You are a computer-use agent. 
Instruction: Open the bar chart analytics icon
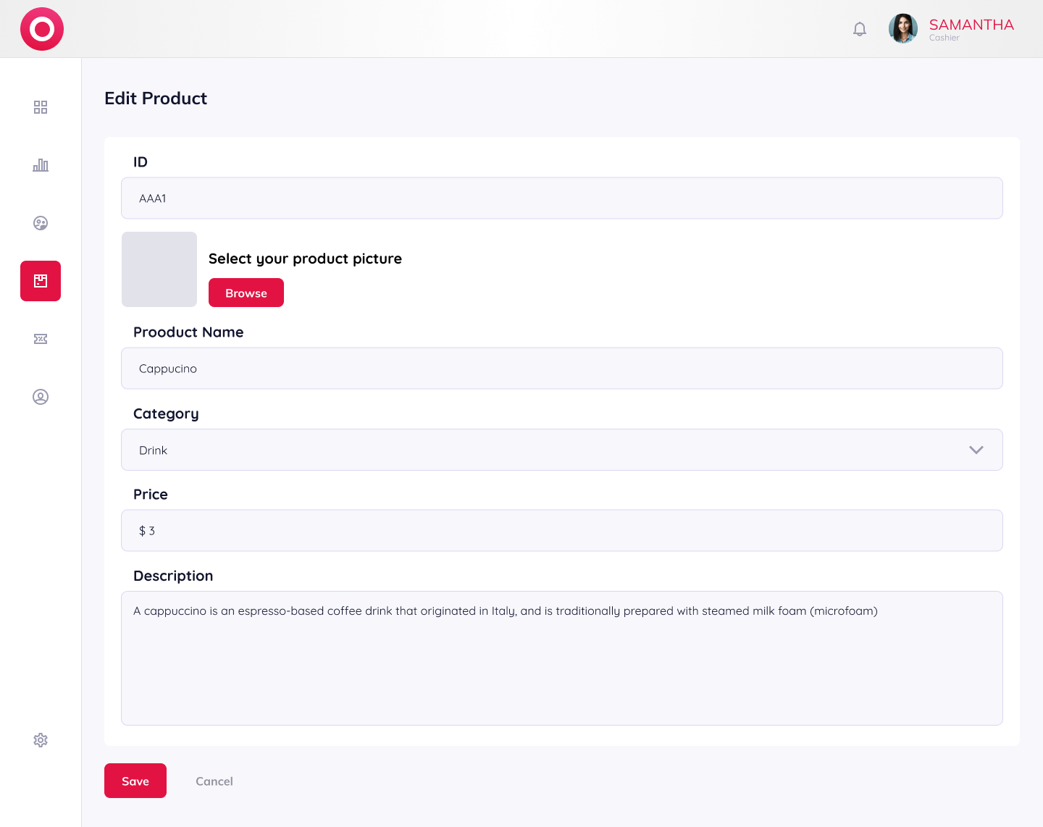41,165
